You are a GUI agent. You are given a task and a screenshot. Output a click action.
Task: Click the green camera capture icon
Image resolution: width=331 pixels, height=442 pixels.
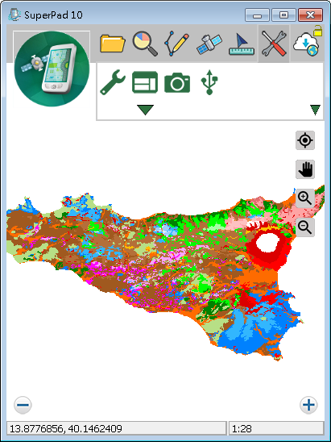point(177,82)
